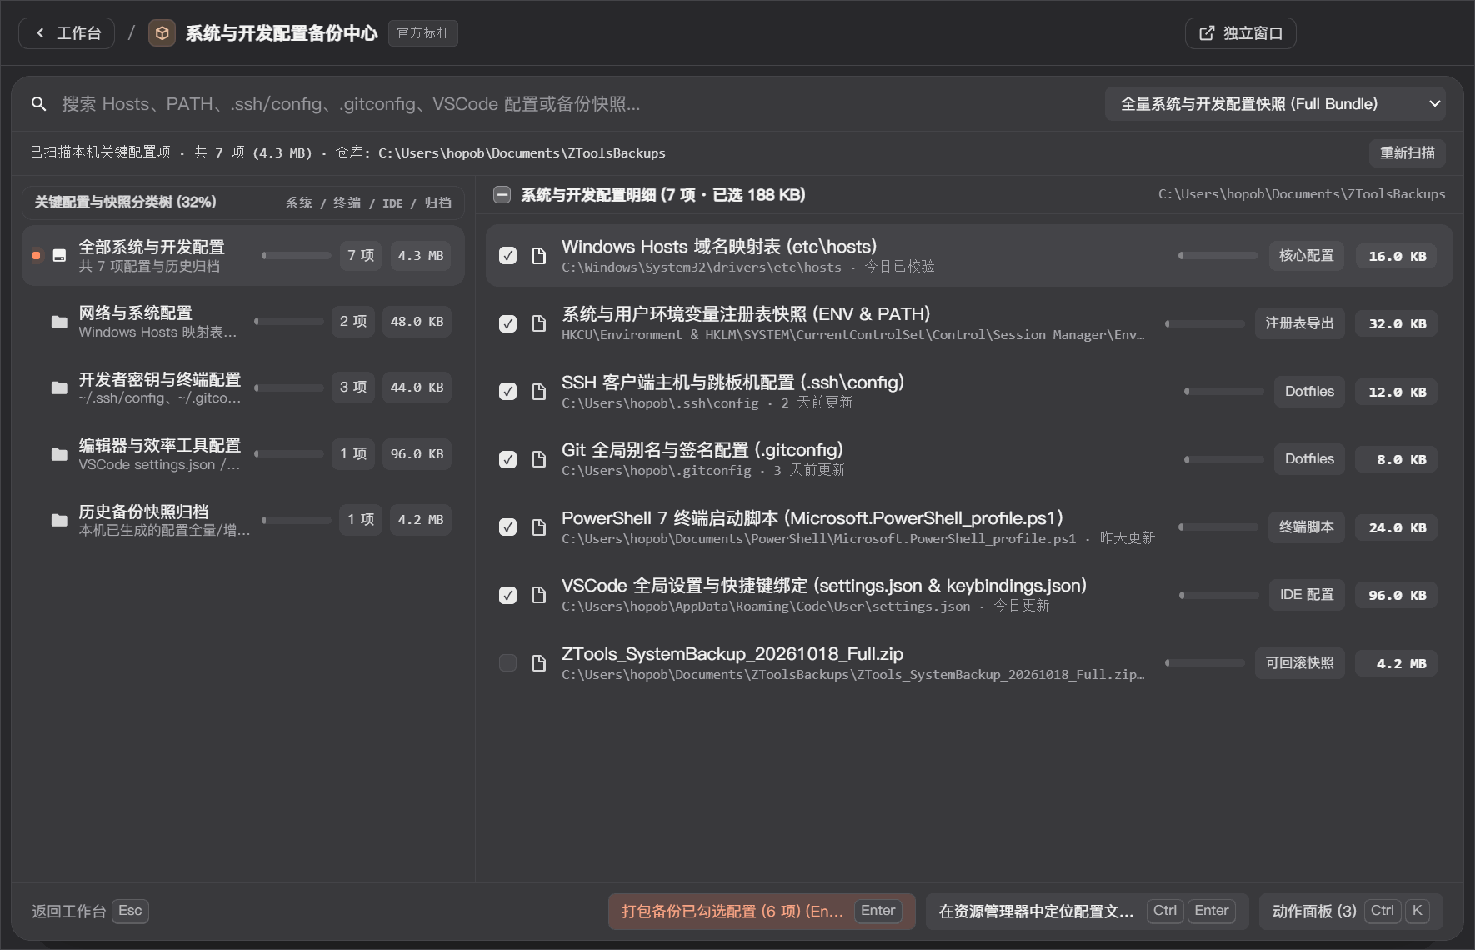Open the 全量系统与开发配置快照 (Full Bundle) dropdown
The height and width of the screenshot is (950, 1475).
pos(1275,104)
